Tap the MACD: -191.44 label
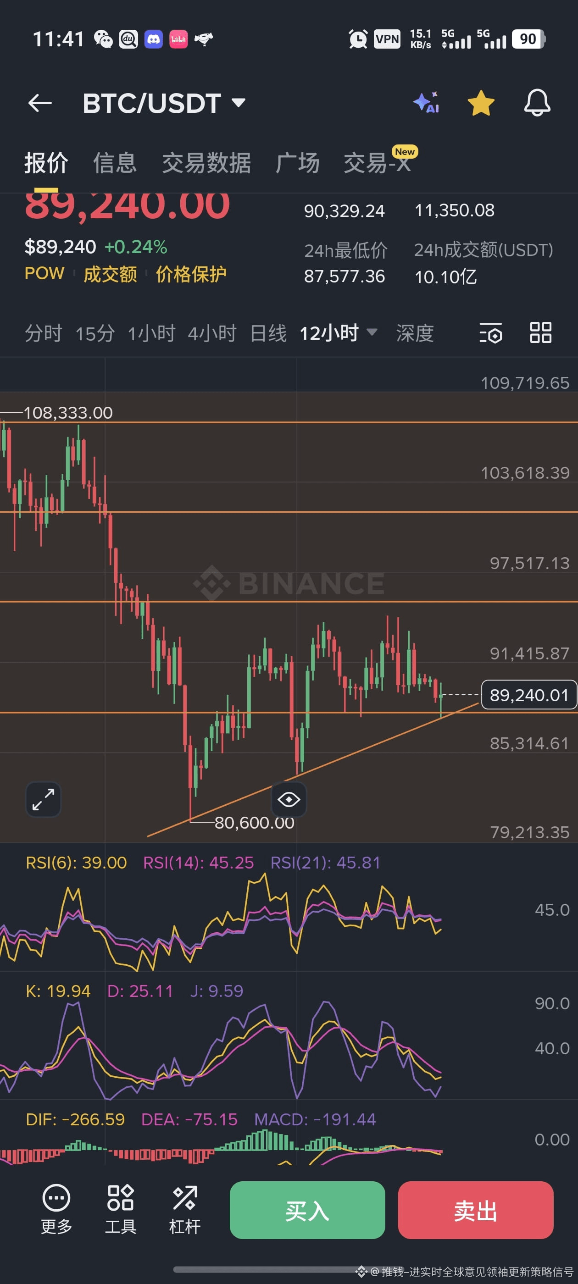This screenshot has width=578, height=1284. click(315, 1119)
